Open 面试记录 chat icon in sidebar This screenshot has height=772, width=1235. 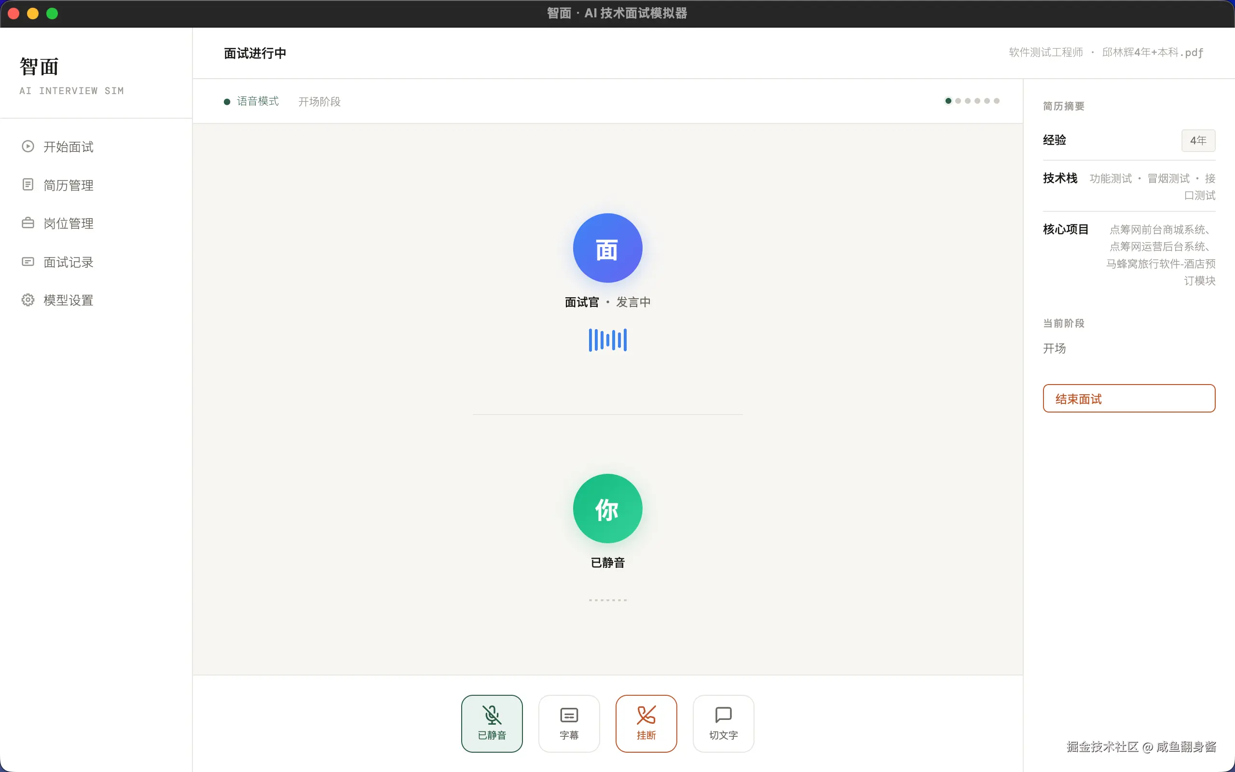click(x=27, y=262)
